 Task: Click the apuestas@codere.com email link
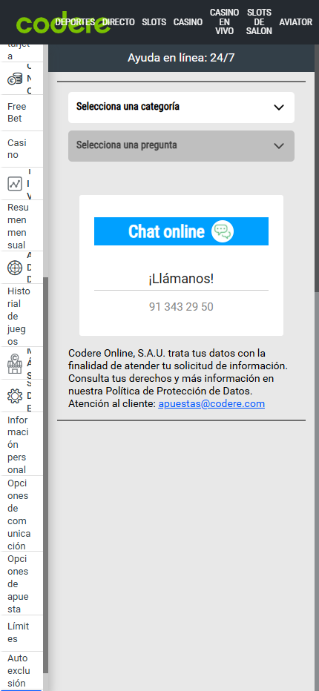click(211, 403)
